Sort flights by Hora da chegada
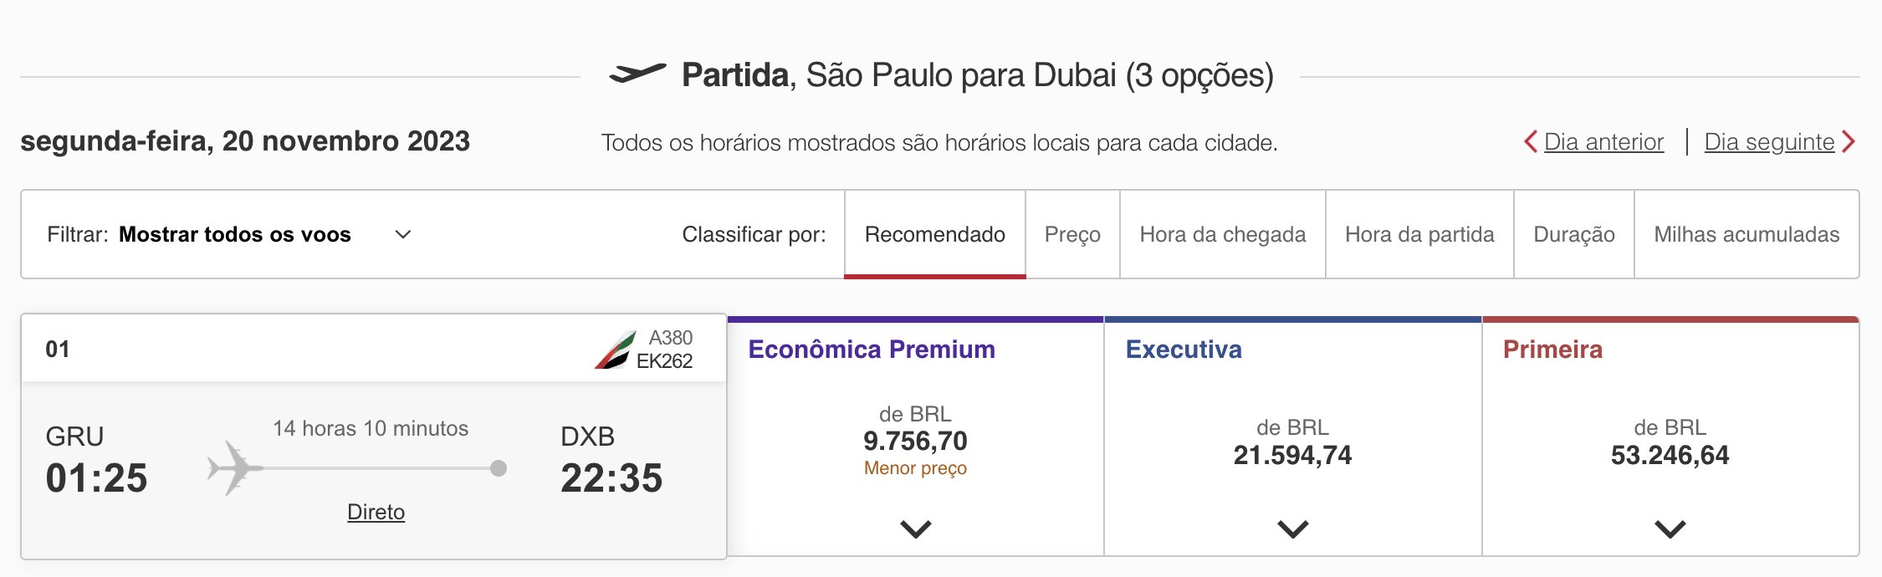This screenshot has width=1882, height=577. point(1223,234)
